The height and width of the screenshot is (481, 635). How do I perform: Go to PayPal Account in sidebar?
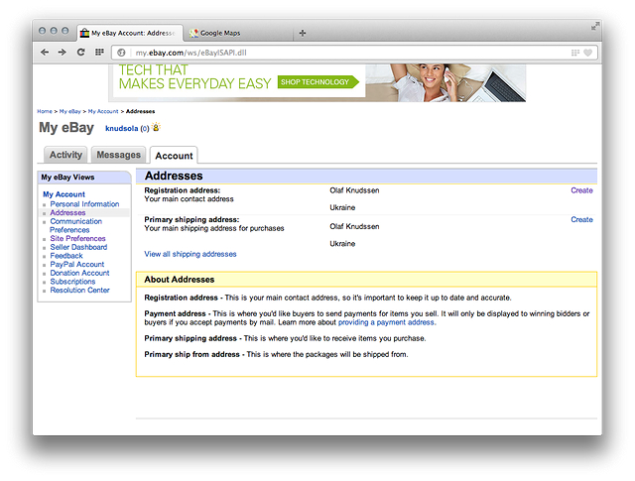[x=77, y=265]
